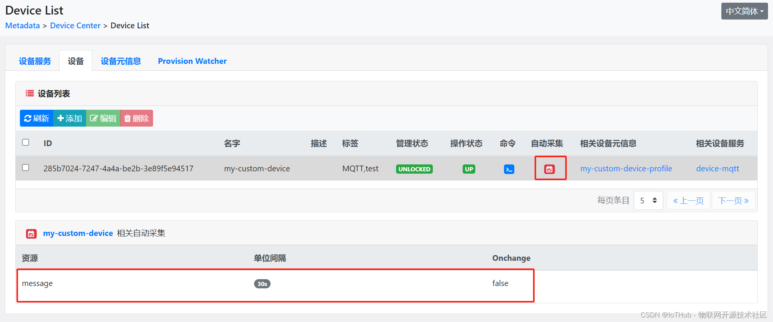Viewport: 773px width, 322px height.
Task: Click the my-custom-device link in auto-collect heading
Action: tap(78, 233)
